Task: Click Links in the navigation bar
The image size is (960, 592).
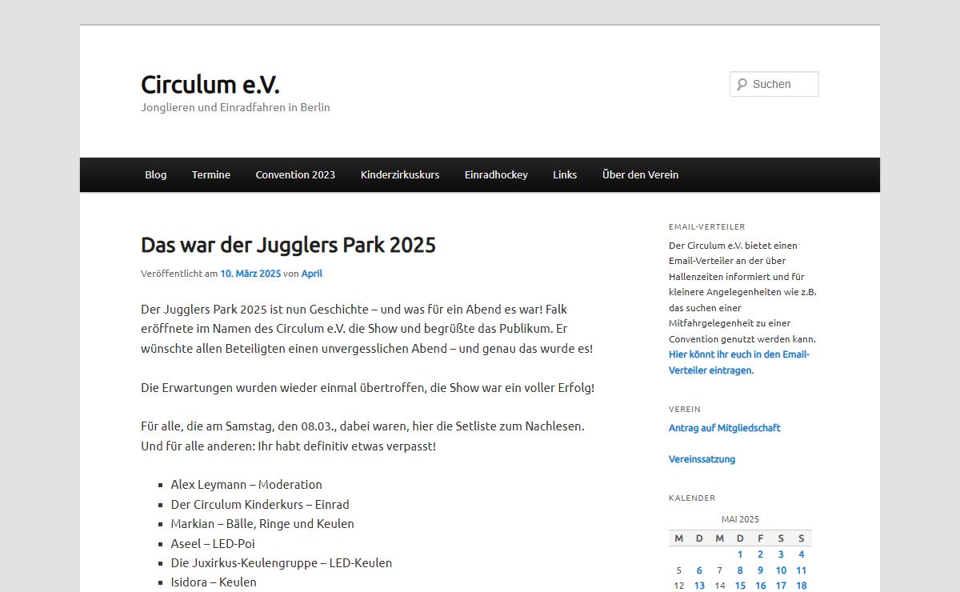Action: pyautogui.click(x=565, y=174)
